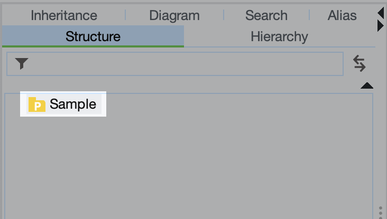Open the Hierarchy tab
This screenshot has height=219, width=387.
point(279,36)
